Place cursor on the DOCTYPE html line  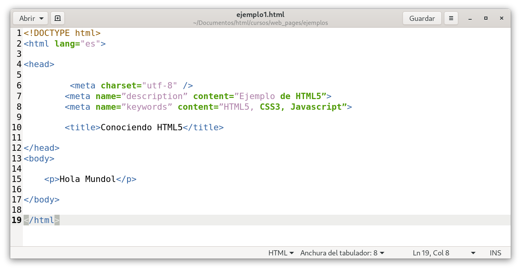click(62, 33)
